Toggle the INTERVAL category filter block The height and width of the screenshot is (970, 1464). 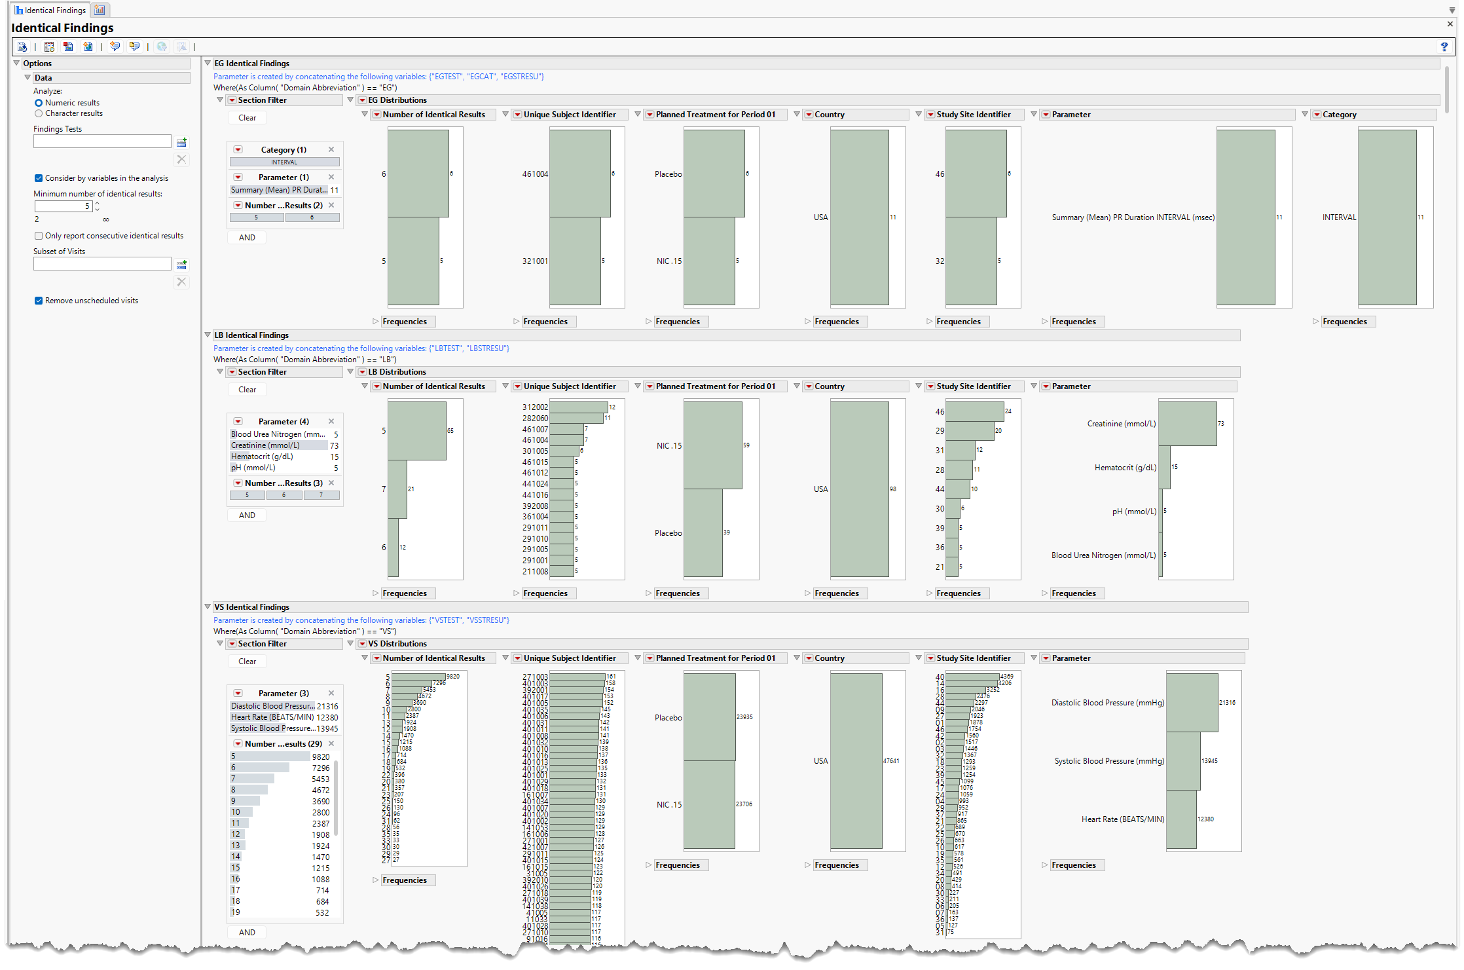(x=284, y=162)
